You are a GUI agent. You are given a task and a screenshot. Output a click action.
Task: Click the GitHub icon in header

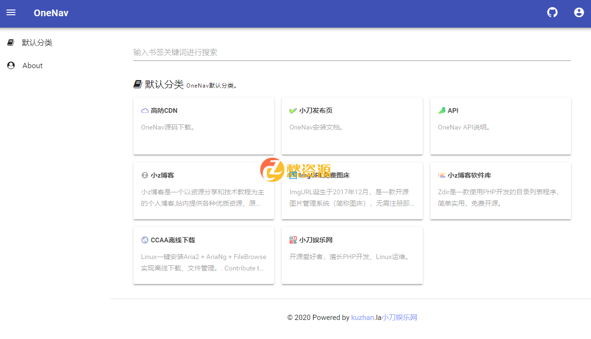[x=552, y=13]
